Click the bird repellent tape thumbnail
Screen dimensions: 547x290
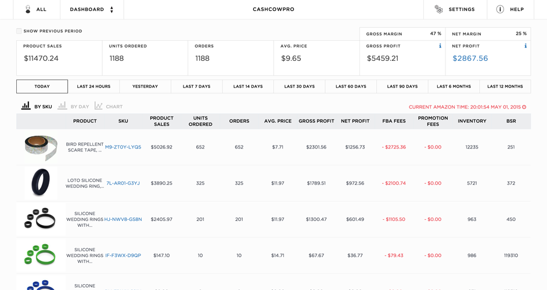pyautogui.click(x=41, y=147)
